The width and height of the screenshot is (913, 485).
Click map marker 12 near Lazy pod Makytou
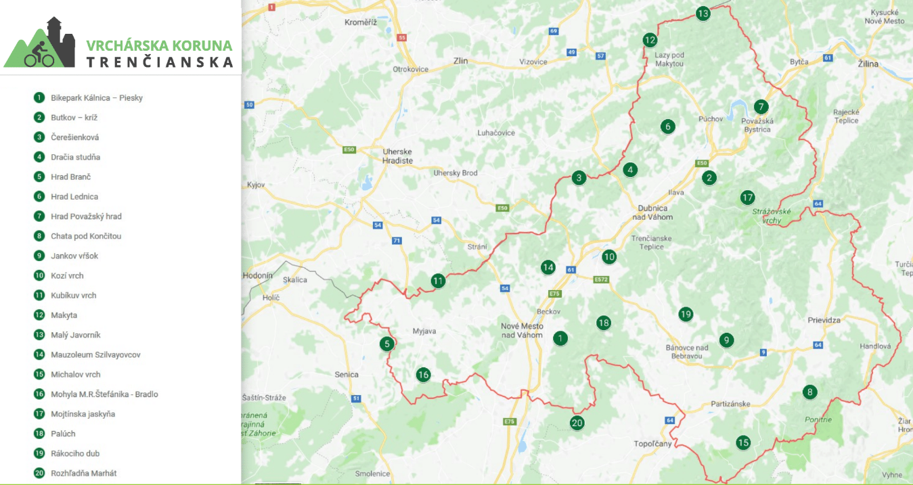pos(650,40)
